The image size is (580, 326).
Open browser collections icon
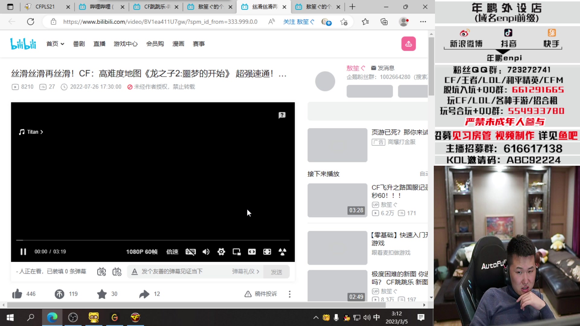click(x=384, y=22)
